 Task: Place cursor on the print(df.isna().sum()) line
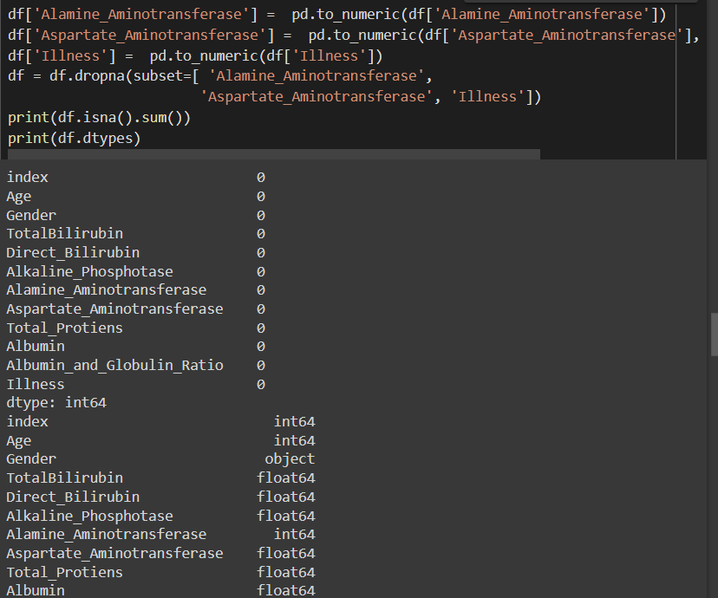99,118
